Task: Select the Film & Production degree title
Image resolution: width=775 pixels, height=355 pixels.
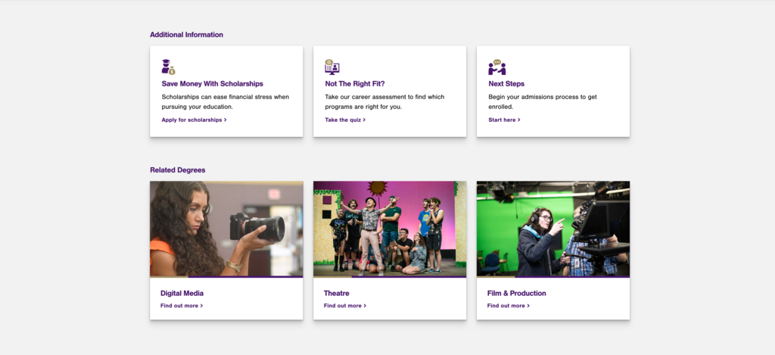Action: (516, 293)
